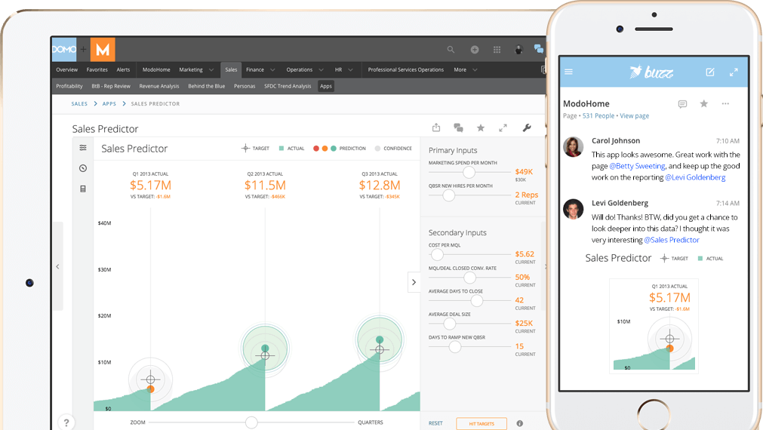763x430 pixels.
Task: Toggle the Actual legend in tablet chart
Action: [x=291, y=149]
